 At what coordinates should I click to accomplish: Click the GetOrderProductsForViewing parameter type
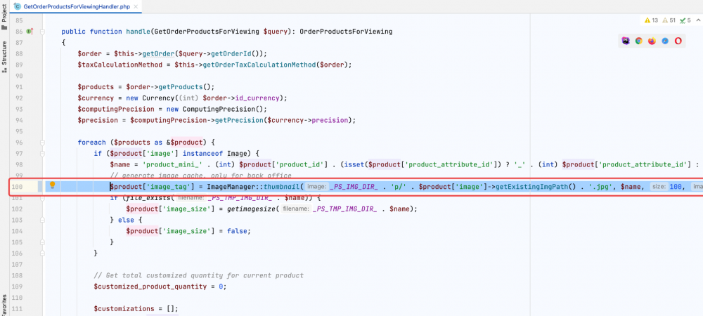point(207,32)
